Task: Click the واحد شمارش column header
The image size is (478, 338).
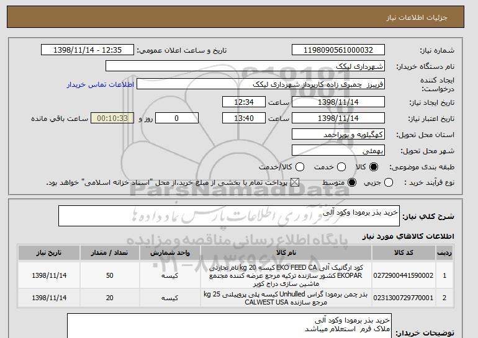Action: [170, 253]
